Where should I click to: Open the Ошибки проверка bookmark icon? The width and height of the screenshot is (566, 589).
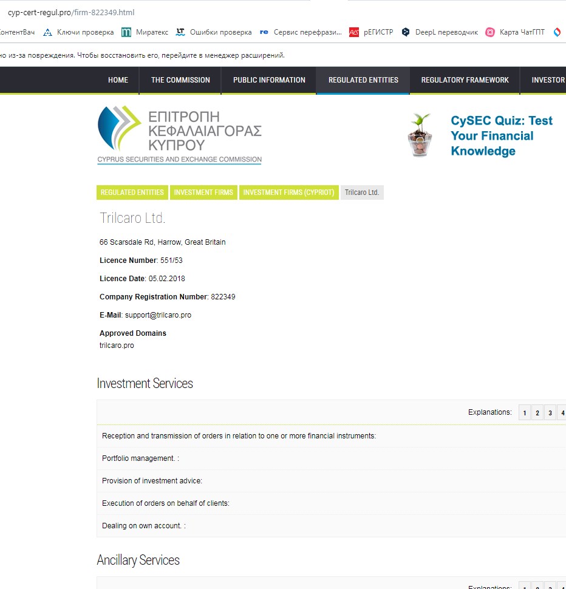(180, 32)
